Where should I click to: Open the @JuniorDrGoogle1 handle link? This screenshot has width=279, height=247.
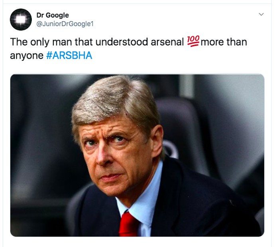[65, 24]
